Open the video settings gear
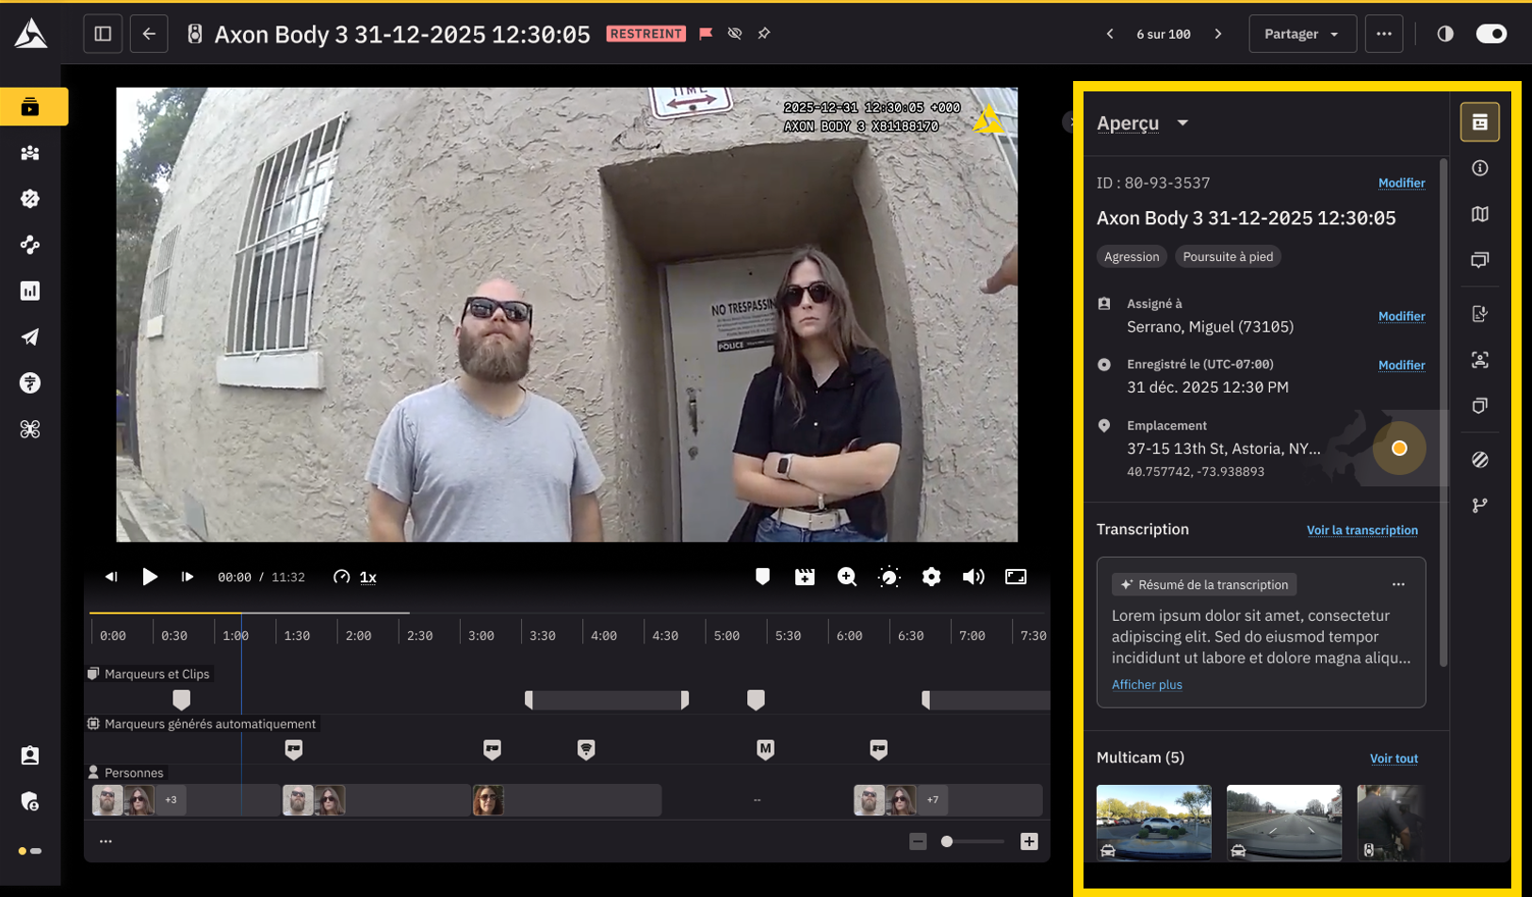This screenshot has height=897, width=1532. click(x=931, y=577)
